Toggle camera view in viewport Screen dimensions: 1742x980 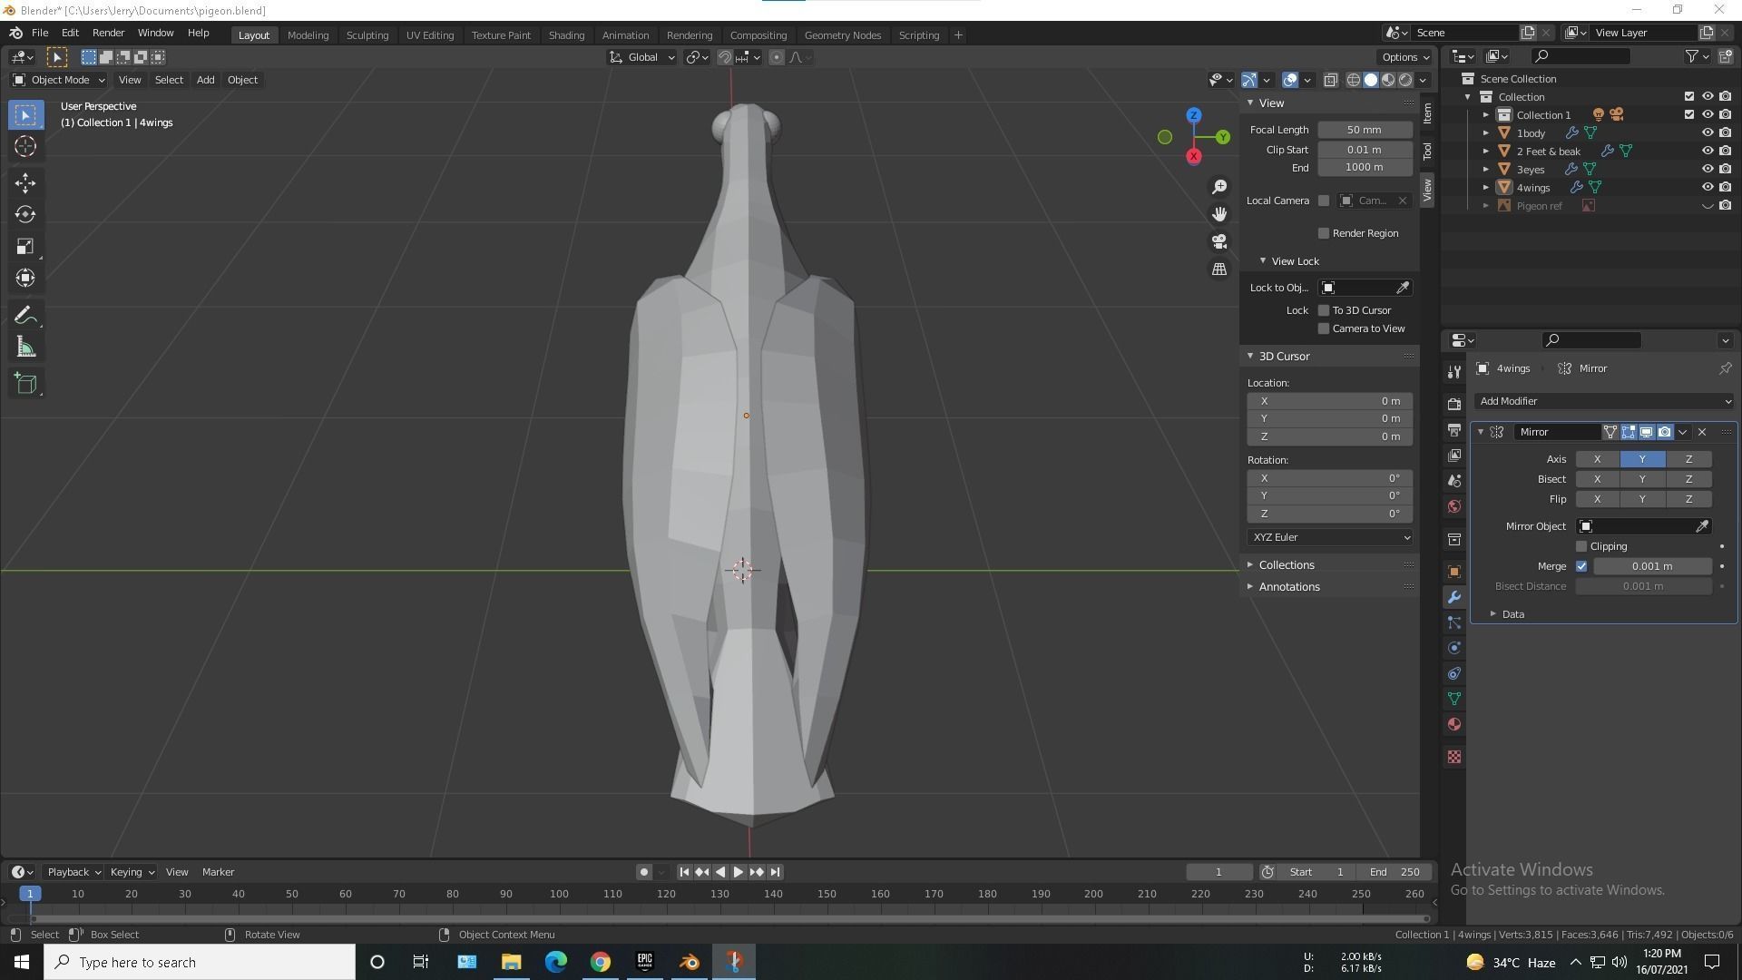(1219, 241)
